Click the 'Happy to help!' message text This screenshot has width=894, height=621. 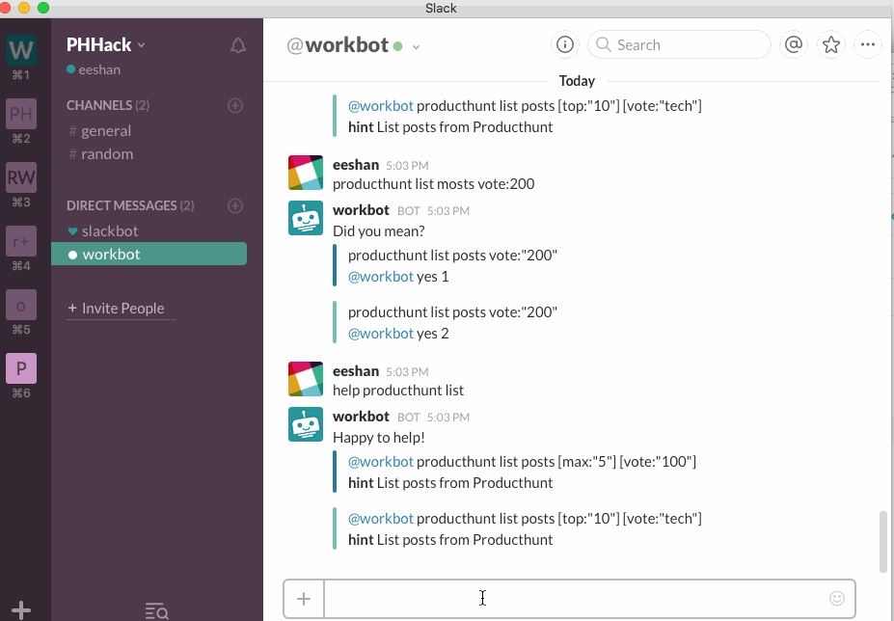(379, 438)
